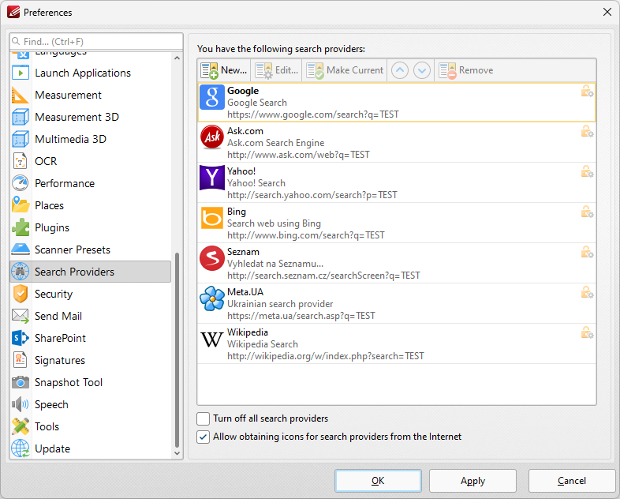Select the Yahoo! Search entry text

(256, 183)
